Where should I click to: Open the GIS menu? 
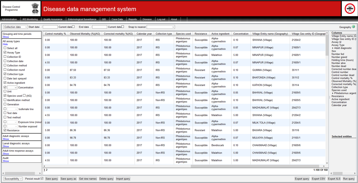pyautogui.click(x=105, y=19)
